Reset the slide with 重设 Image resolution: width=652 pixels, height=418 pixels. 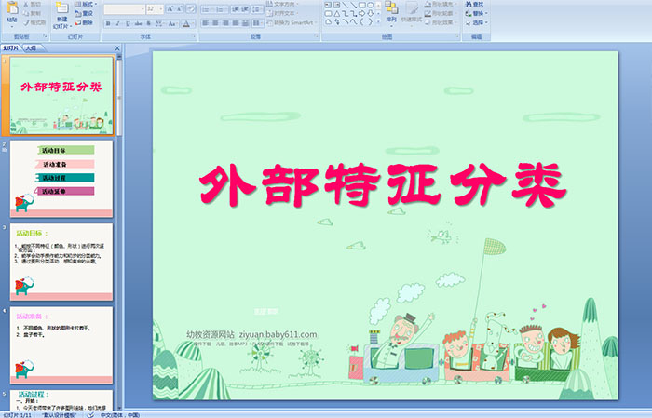[x=84, y=13]
